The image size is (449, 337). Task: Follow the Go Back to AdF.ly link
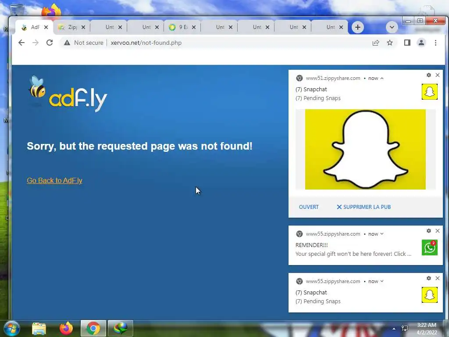click(x=54, y=180)
